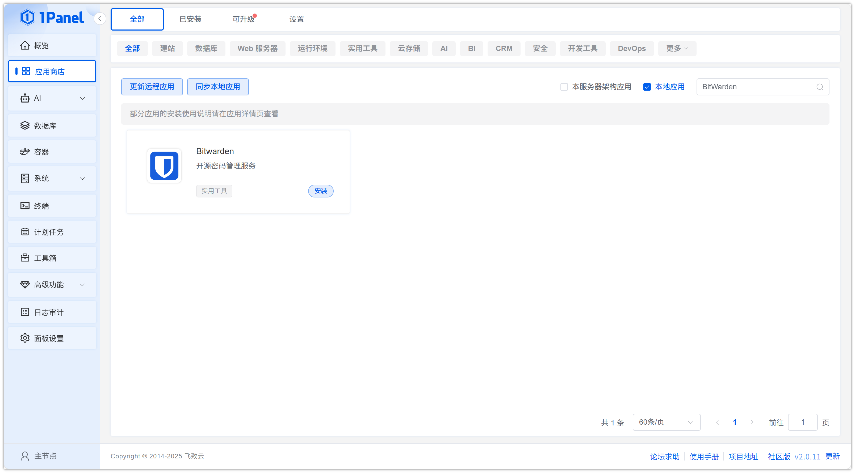Viewport: 855px width, 473px height.
Task: Open the Bitwarden shield app icon
Action: [164, 166]
